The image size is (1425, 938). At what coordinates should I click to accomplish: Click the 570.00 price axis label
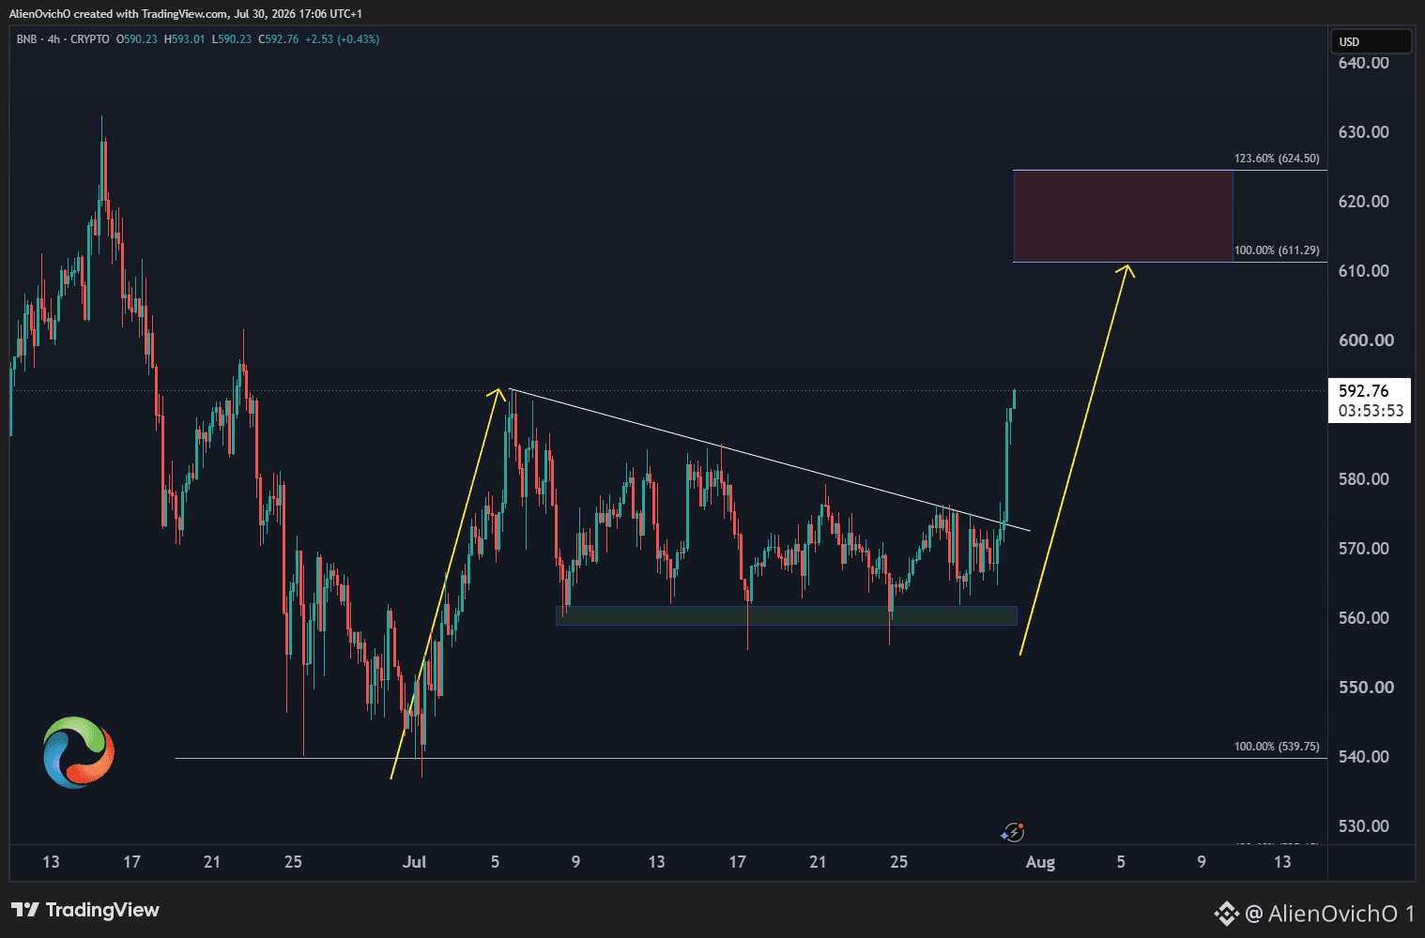pyautogui.click(x=1364, y=549)
